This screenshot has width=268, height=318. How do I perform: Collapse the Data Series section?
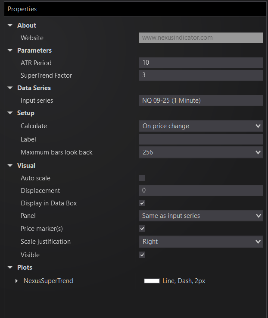click(10, 88)
